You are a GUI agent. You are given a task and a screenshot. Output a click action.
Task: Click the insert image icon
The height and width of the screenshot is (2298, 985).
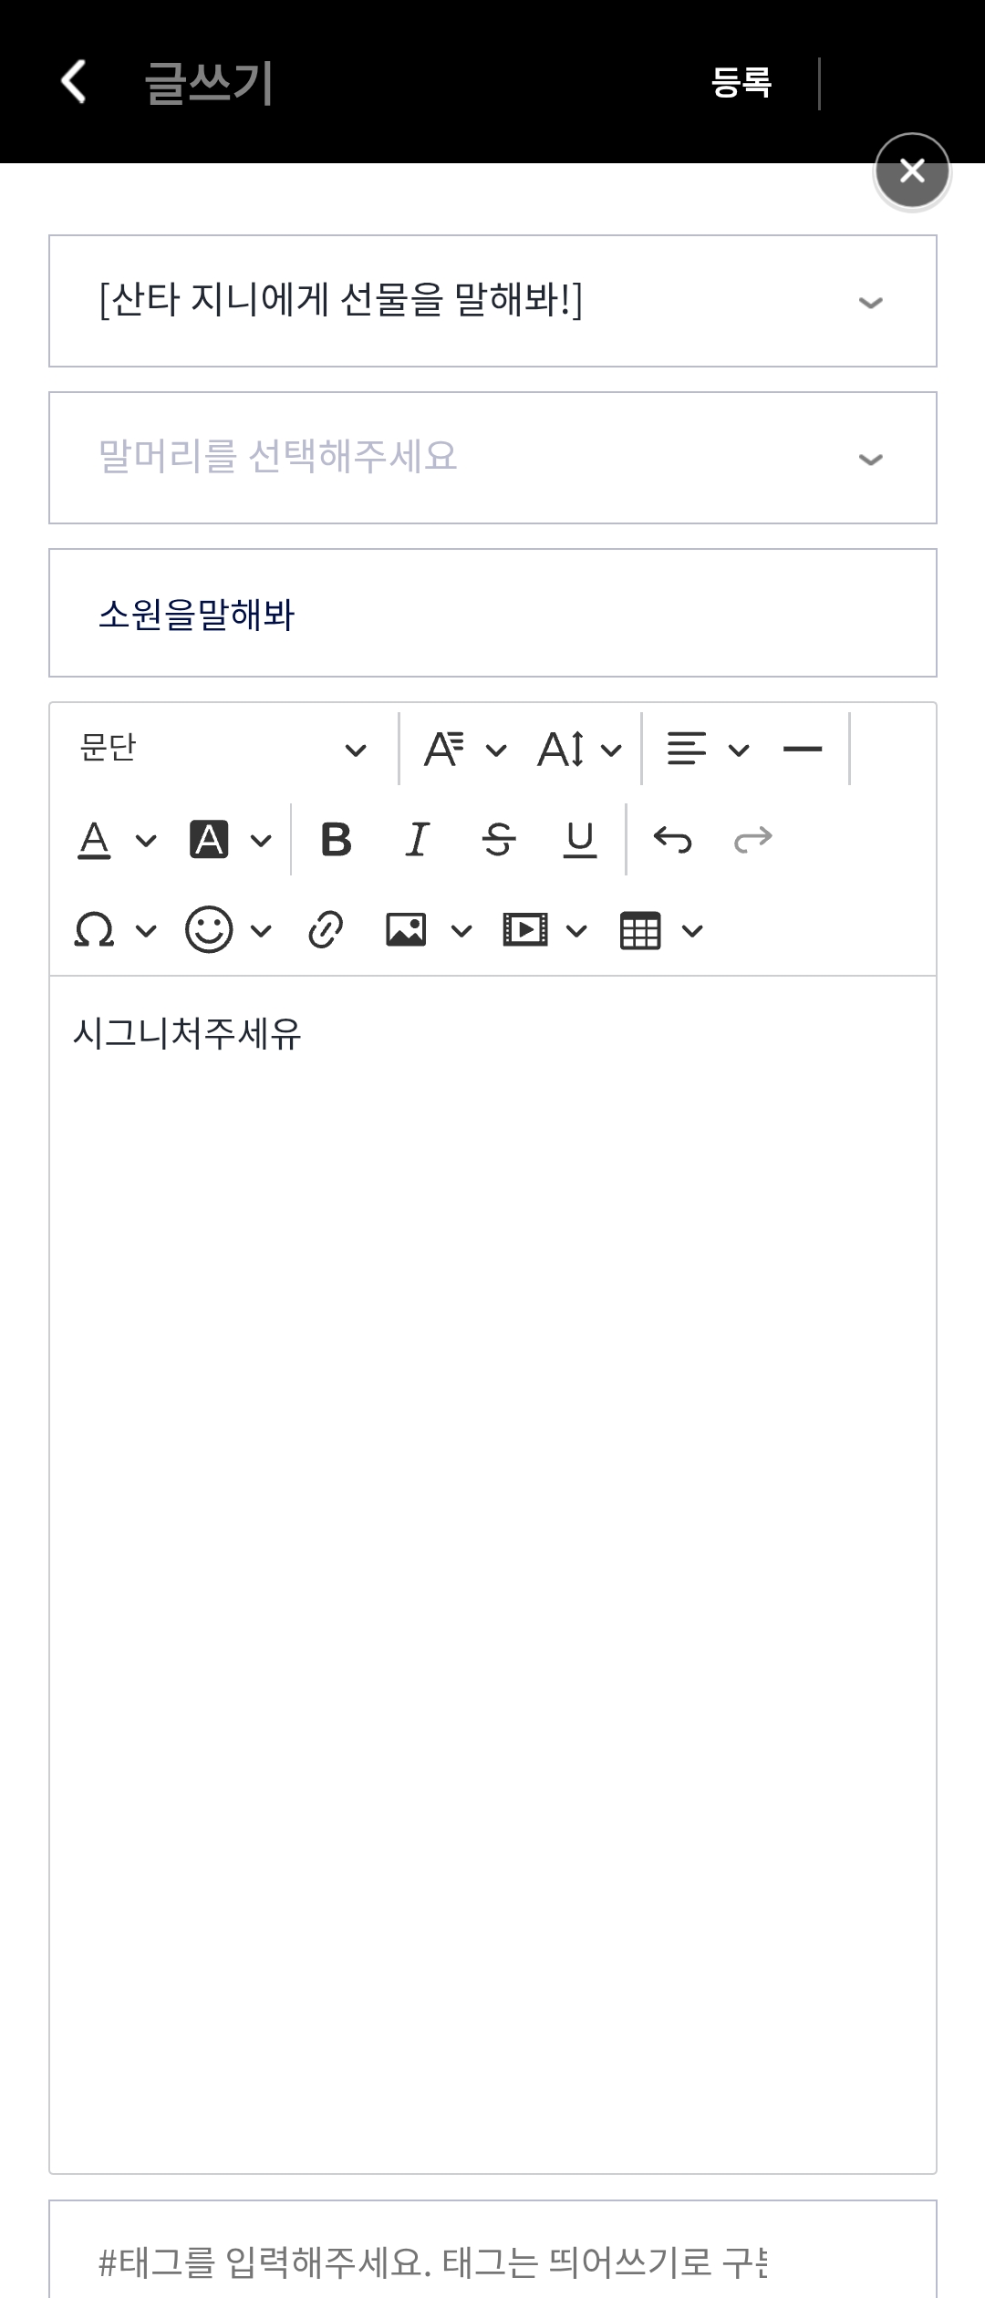(407, 930)
